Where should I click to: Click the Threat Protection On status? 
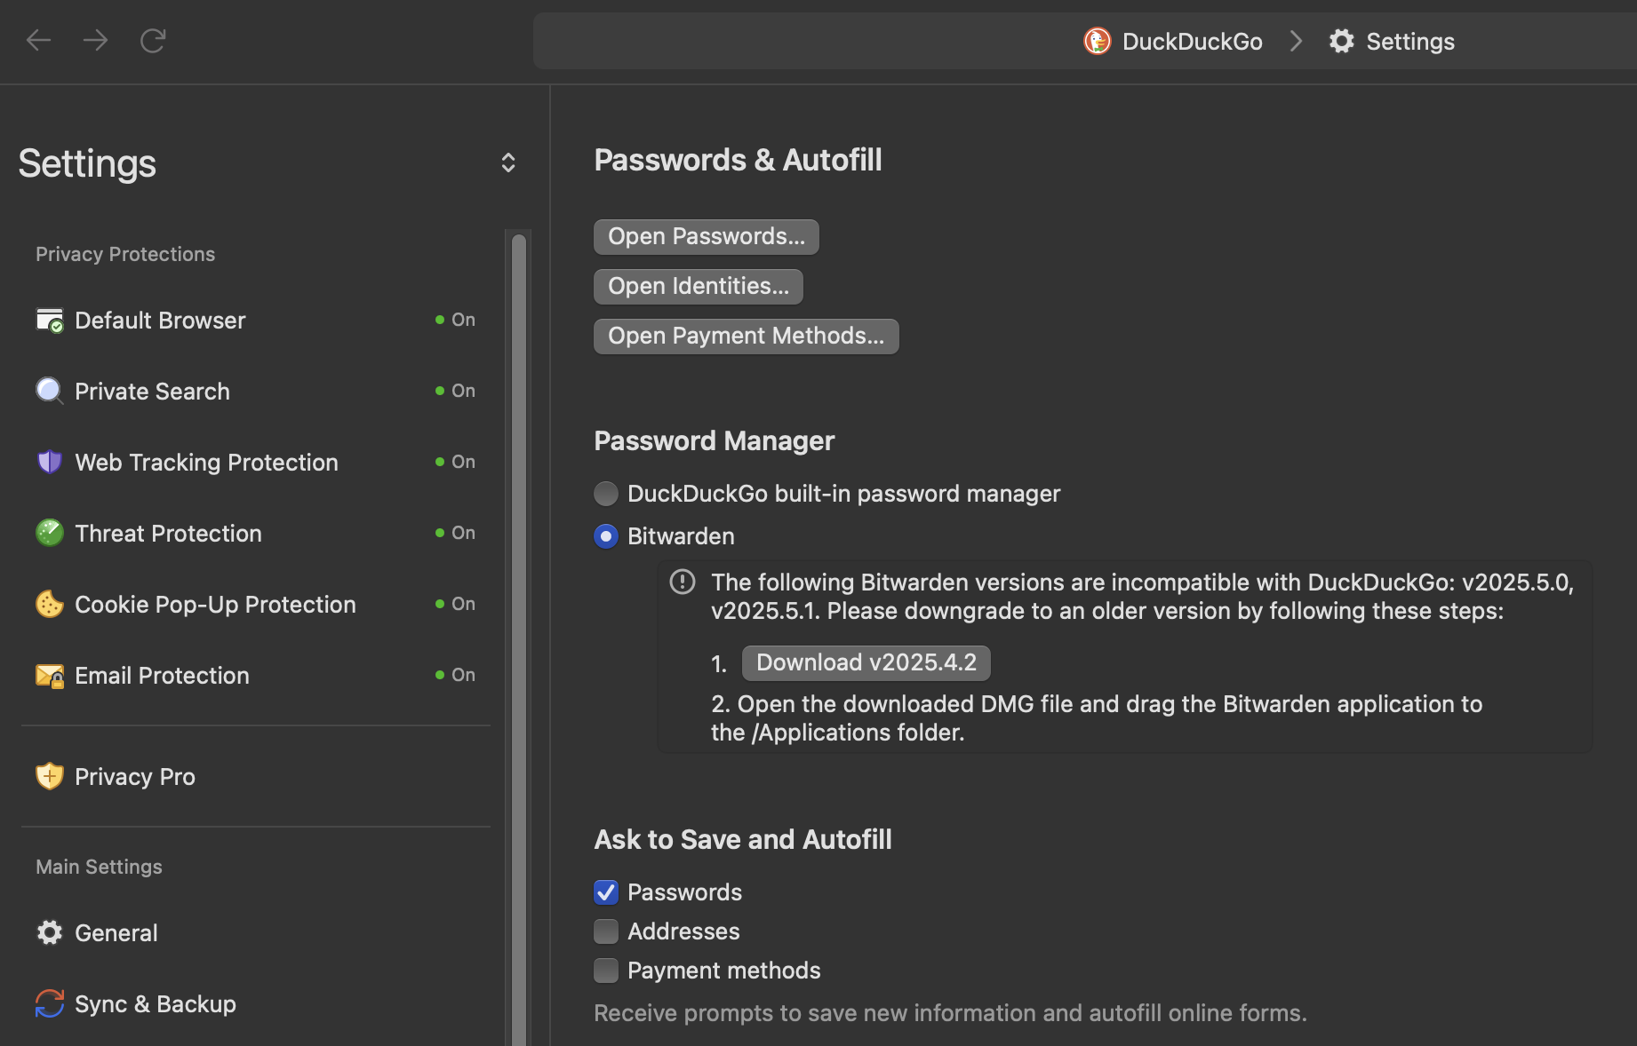pos(455,533)
